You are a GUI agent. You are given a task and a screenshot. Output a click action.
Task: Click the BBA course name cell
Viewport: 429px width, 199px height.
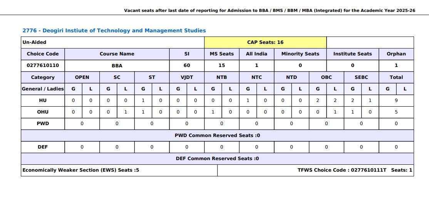[117, 65]
